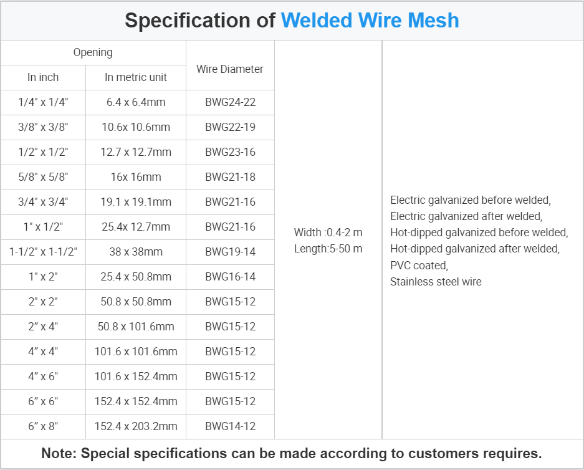Viewport: 584px width, 470px height.
Task: Click the BWG14-12 wire diameter cell
Action: [x=230, y=427]
